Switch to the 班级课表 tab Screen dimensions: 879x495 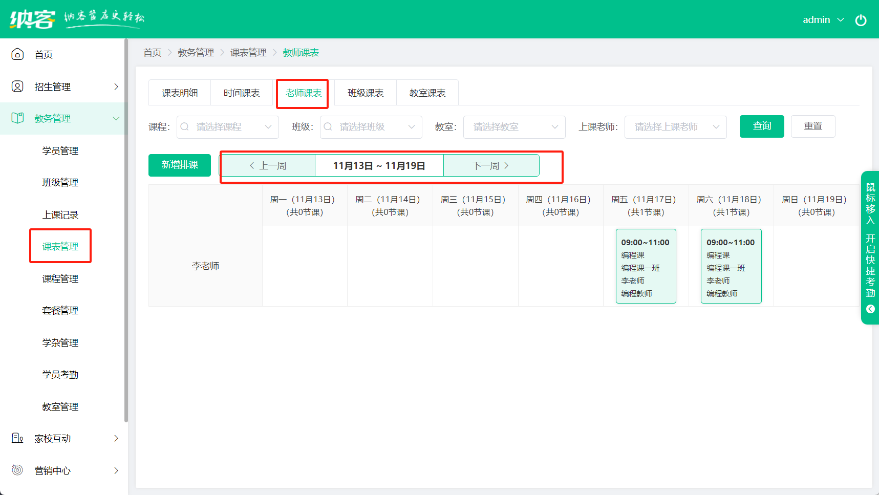pos(366,93)
